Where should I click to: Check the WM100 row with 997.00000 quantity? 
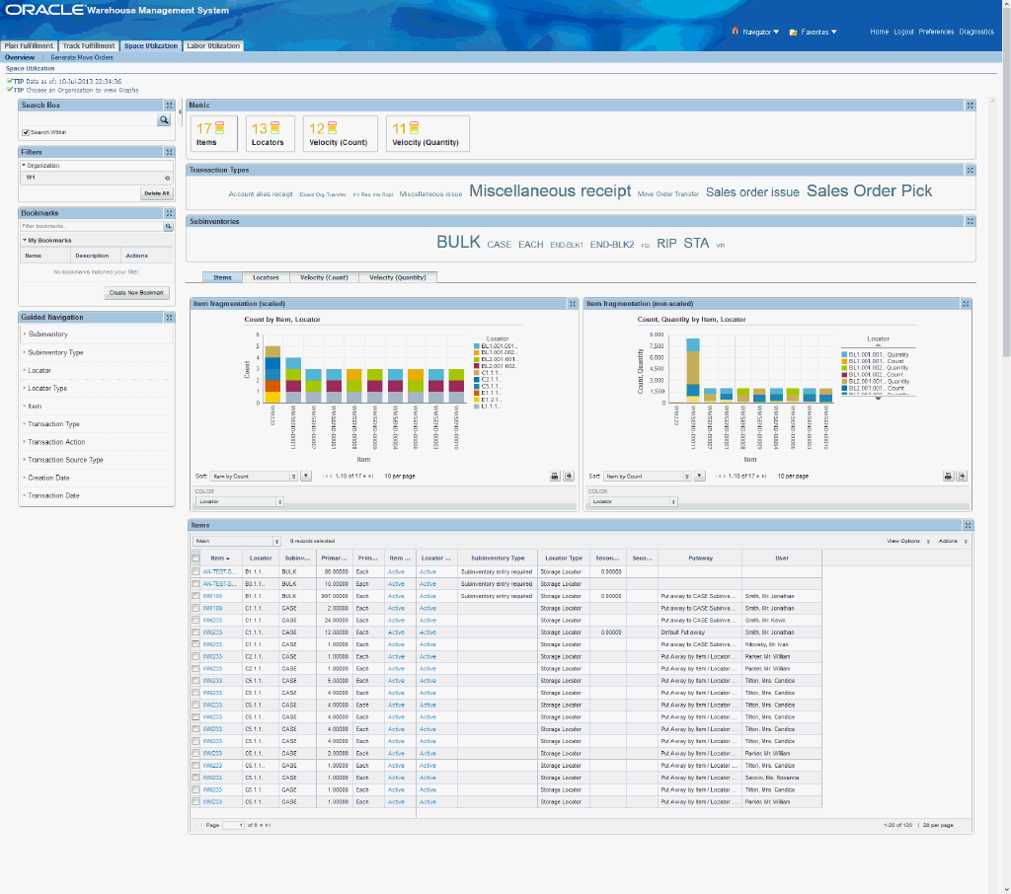pyautogui.click(x=195, y=596)
